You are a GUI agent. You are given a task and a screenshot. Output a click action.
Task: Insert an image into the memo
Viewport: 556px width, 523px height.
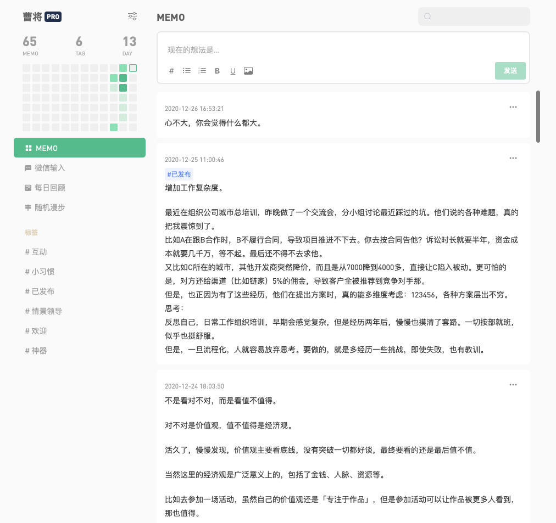248,71
